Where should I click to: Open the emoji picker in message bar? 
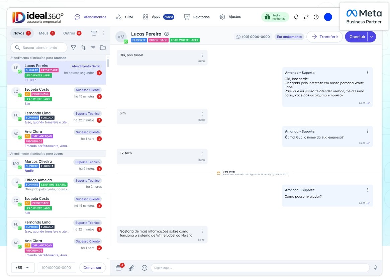144,267
